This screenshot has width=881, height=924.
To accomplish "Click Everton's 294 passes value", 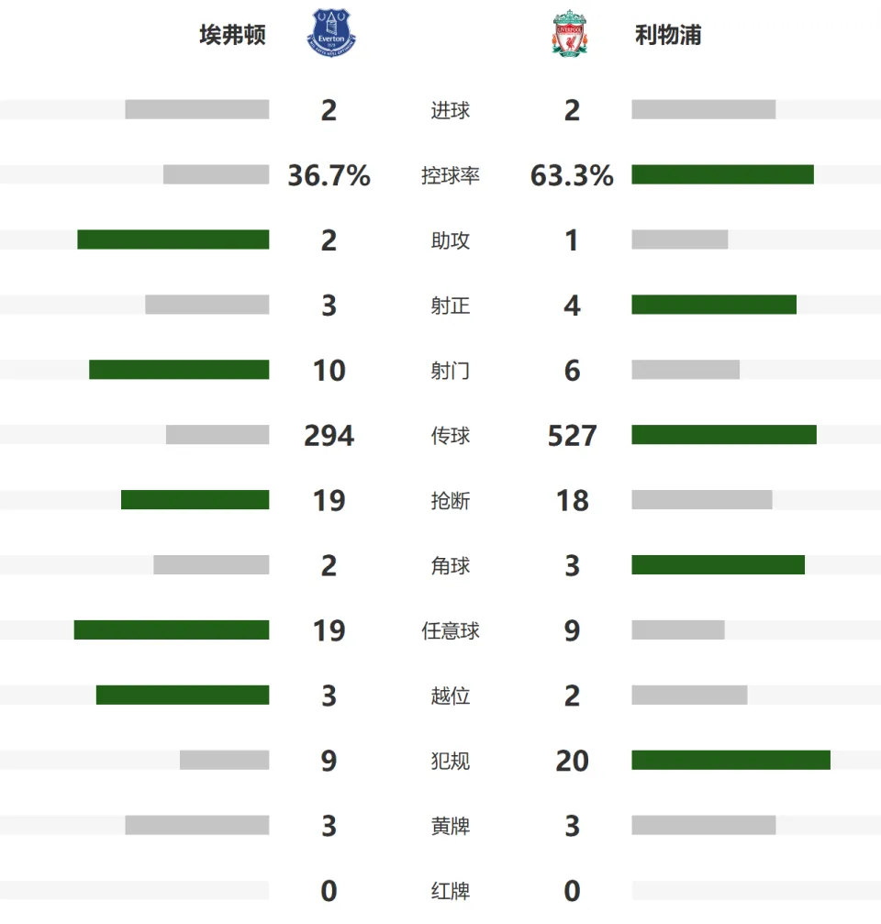I will [329, 436].
